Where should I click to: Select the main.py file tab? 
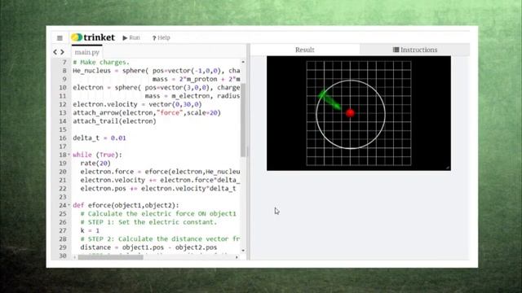pos(87,52)
